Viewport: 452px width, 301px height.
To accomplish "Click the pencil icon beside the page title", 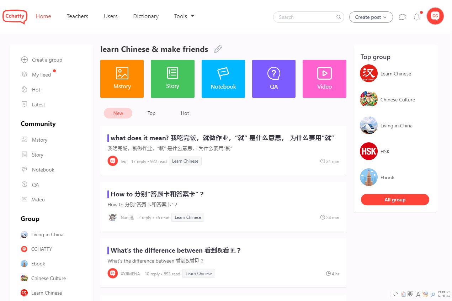I will (x=218, y=49).
